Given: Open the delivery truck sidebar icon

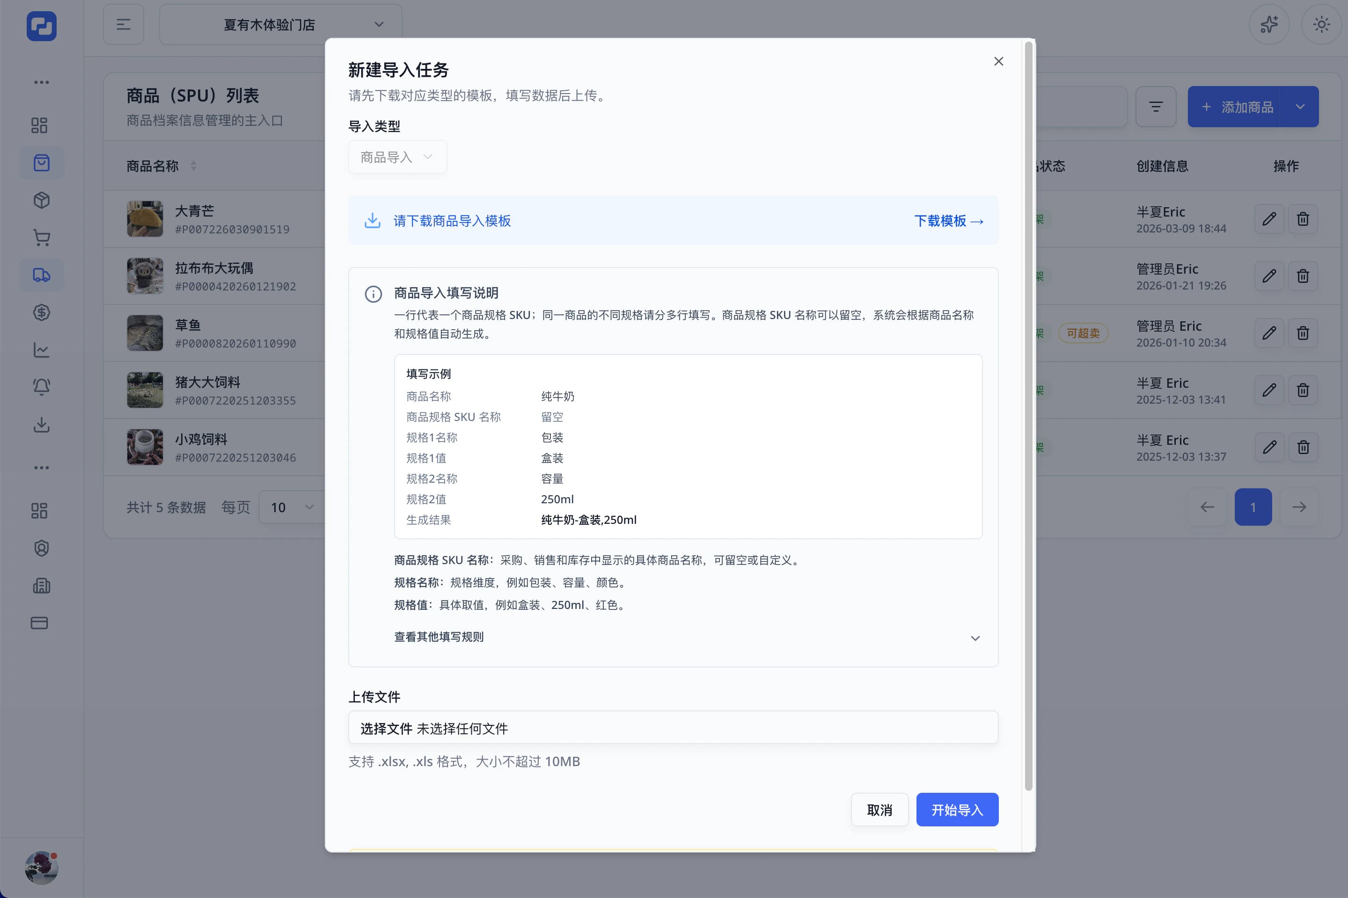Looking at the screenshot, I should pos(41,275).
